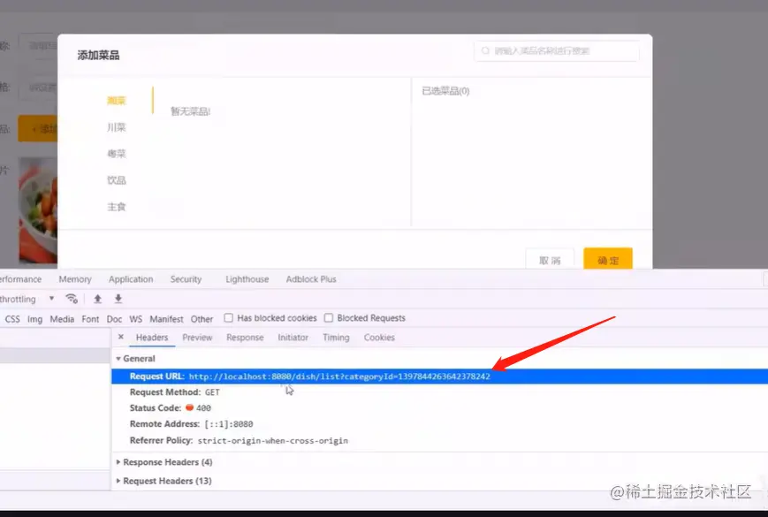Click the red status code indicator dot

(x=189, y=407)
